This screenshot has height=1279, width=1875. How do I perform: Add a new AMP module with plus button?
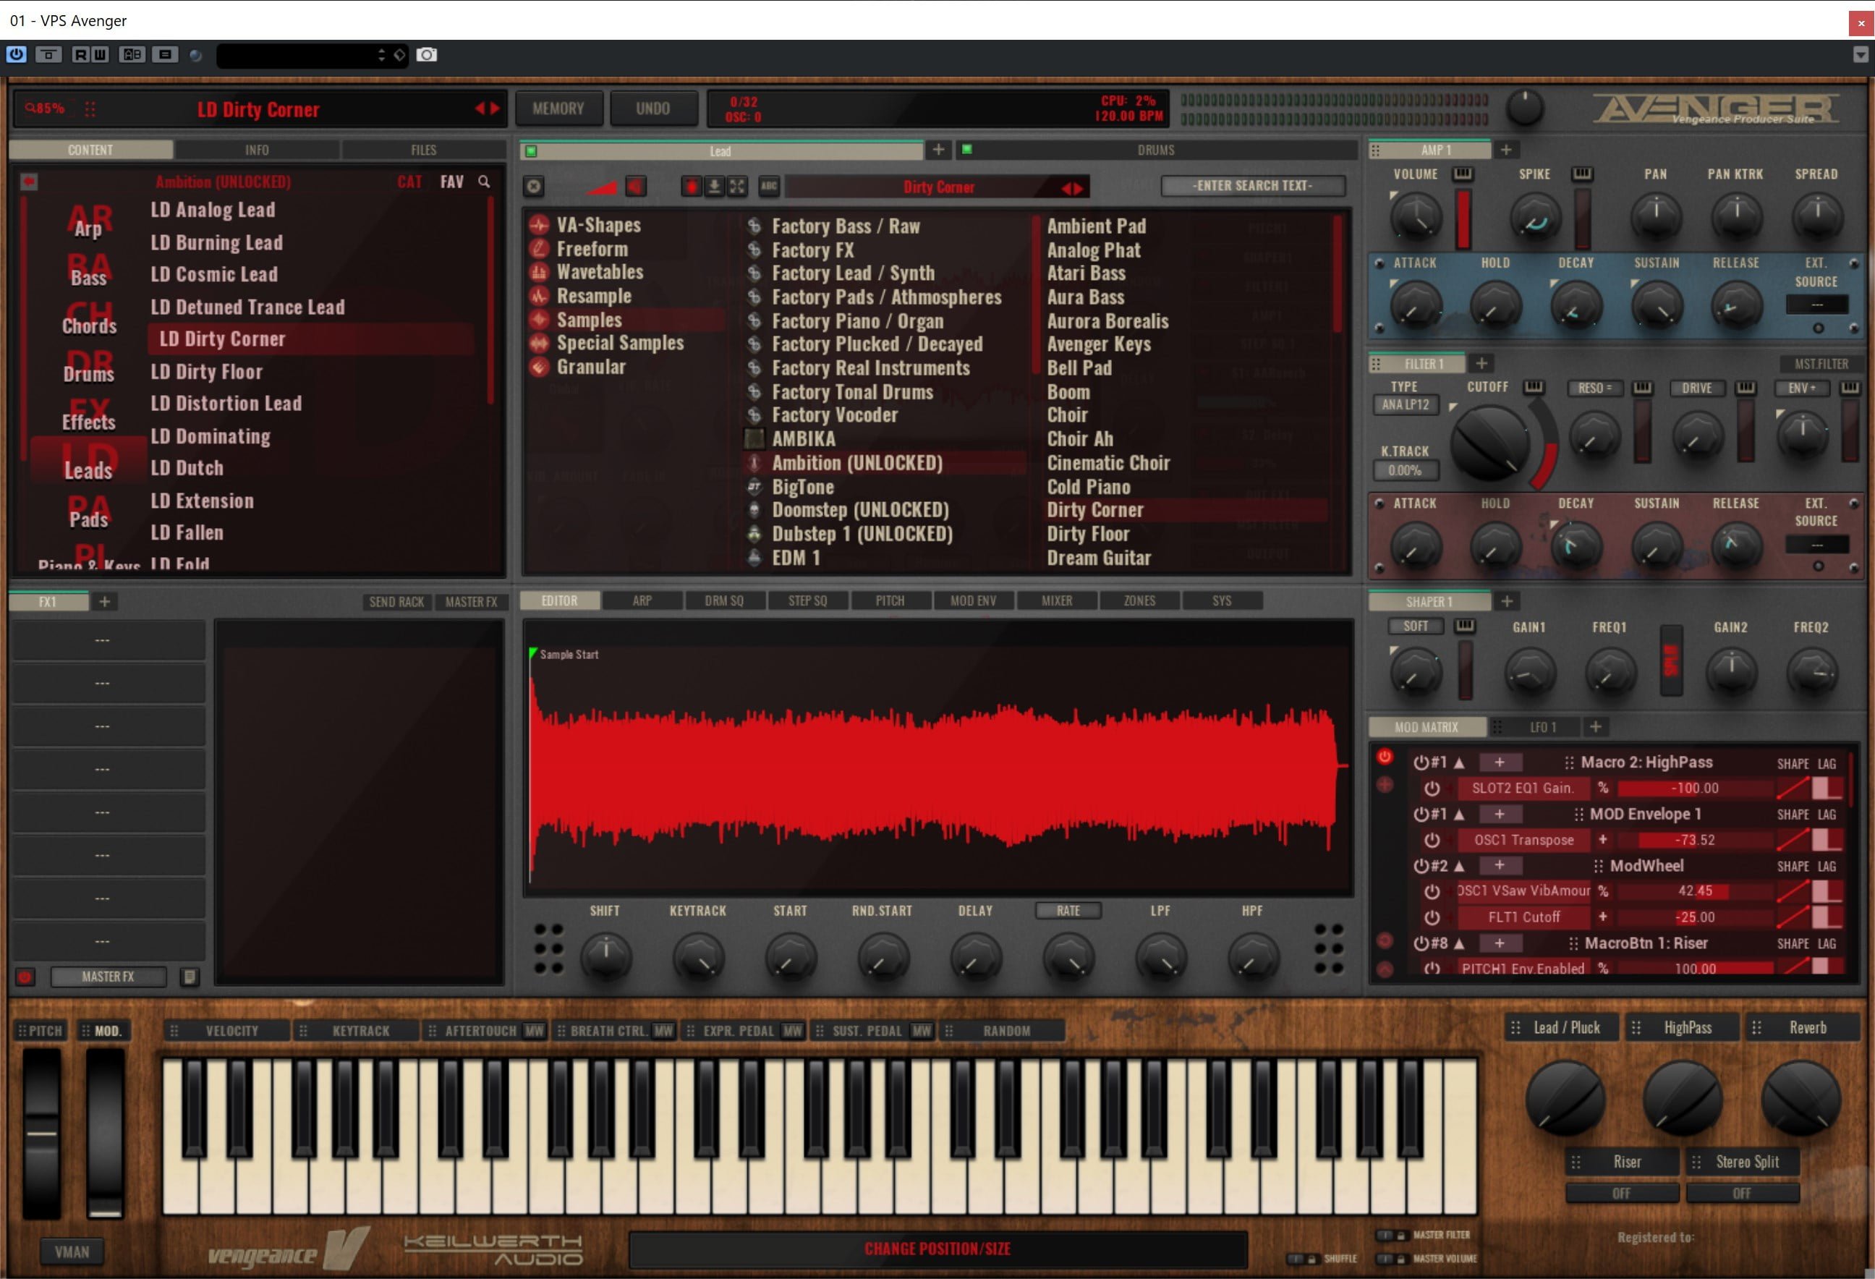click(x=1505, y=150)
